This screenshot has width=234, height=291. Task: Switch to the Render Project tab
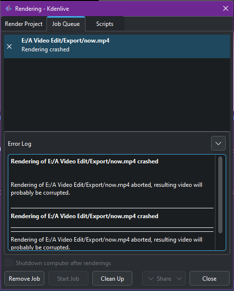(x=24, y=24)
